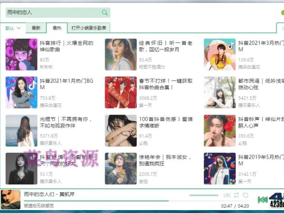
Task: Focus the search box containing 雨中的恋人
Action: coord(58,12)
